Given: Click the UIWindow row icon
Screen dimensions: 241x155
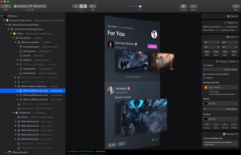Looking at the screenshot, I should [5, 16].
